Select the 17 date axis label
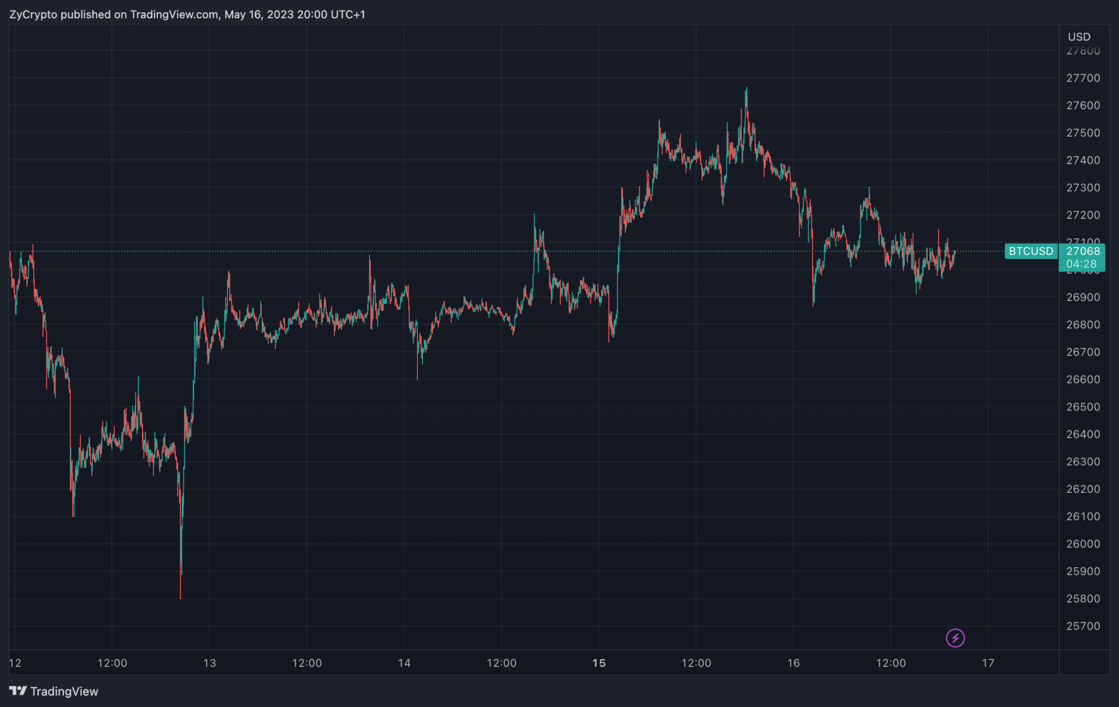This screenshot has height=707, width=1119. point(988,663)
